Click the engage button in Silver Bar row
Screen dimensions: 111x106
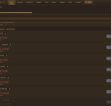pos(109,81)
